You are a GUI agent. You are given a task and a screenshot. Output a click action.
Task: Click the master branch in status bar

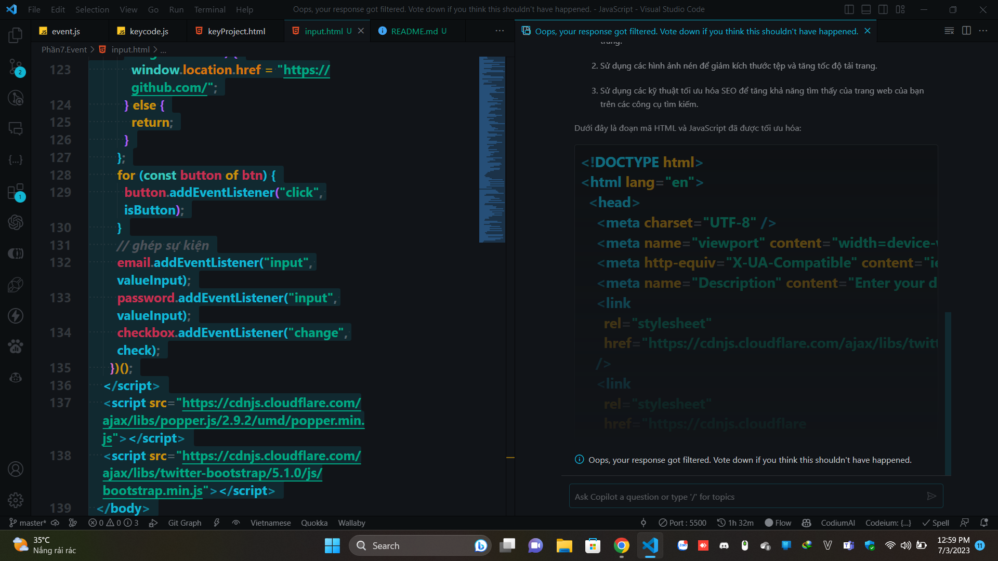point(28,523)
